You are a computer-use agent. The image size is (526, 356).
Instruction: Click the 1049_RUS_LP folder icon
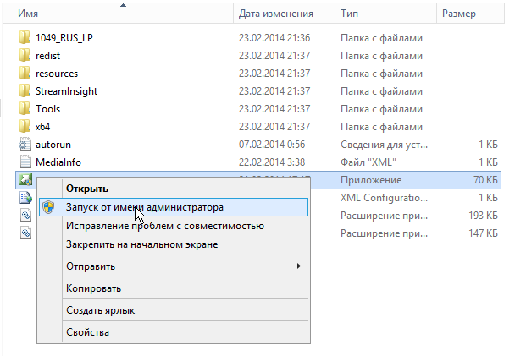coord(25,38)
